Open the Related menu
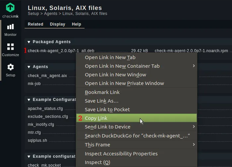This screenshot has width=232, height=167. coord(35,24)
